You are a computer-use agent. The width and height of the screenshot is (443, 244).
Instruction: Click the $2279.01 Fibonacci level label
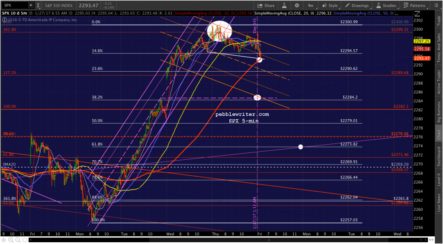coord(349,121)
